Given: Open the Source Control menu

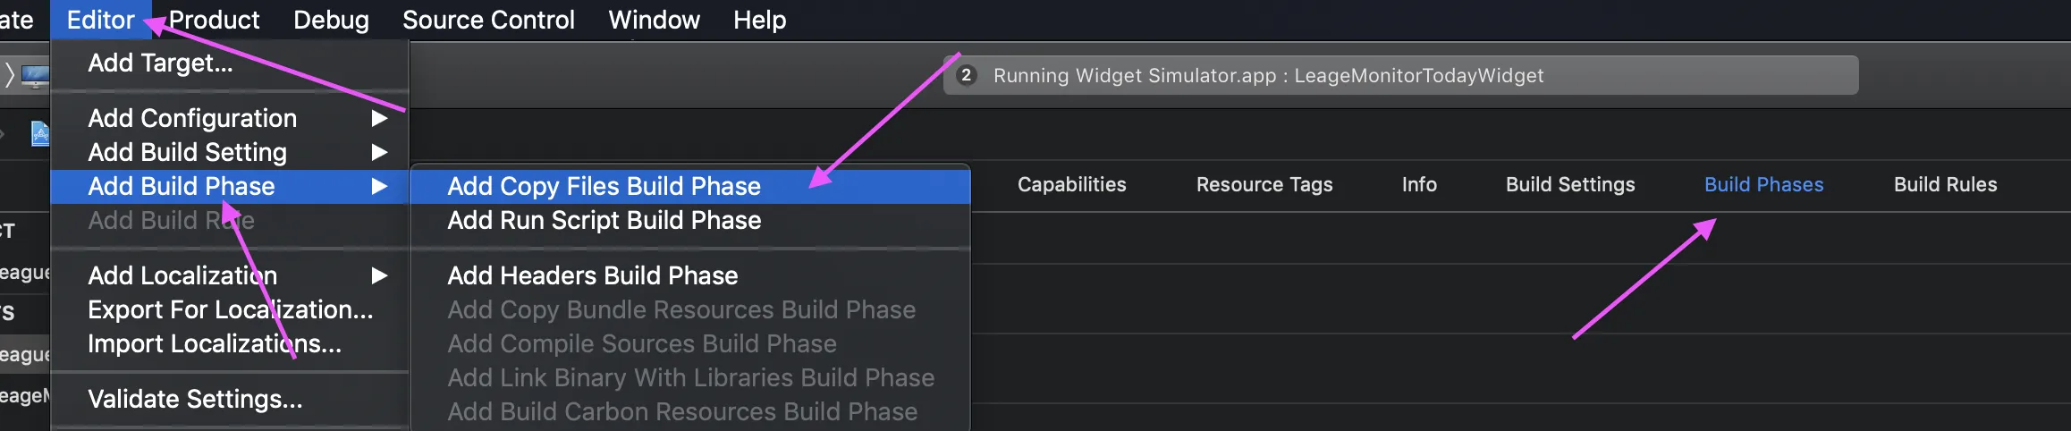Looking at the screenshot, I should click(x=488, y=20).
